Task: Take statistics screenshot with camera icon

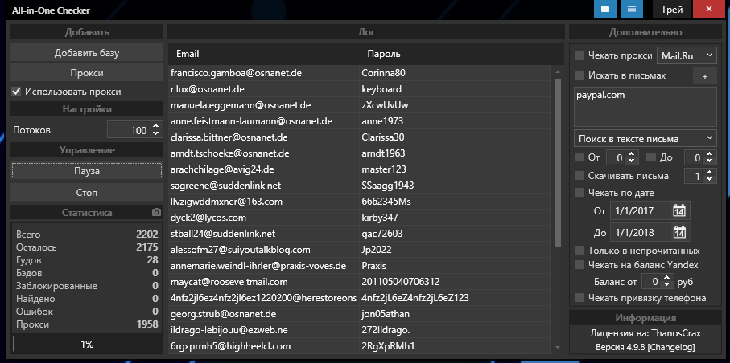Action: [157, 213]
